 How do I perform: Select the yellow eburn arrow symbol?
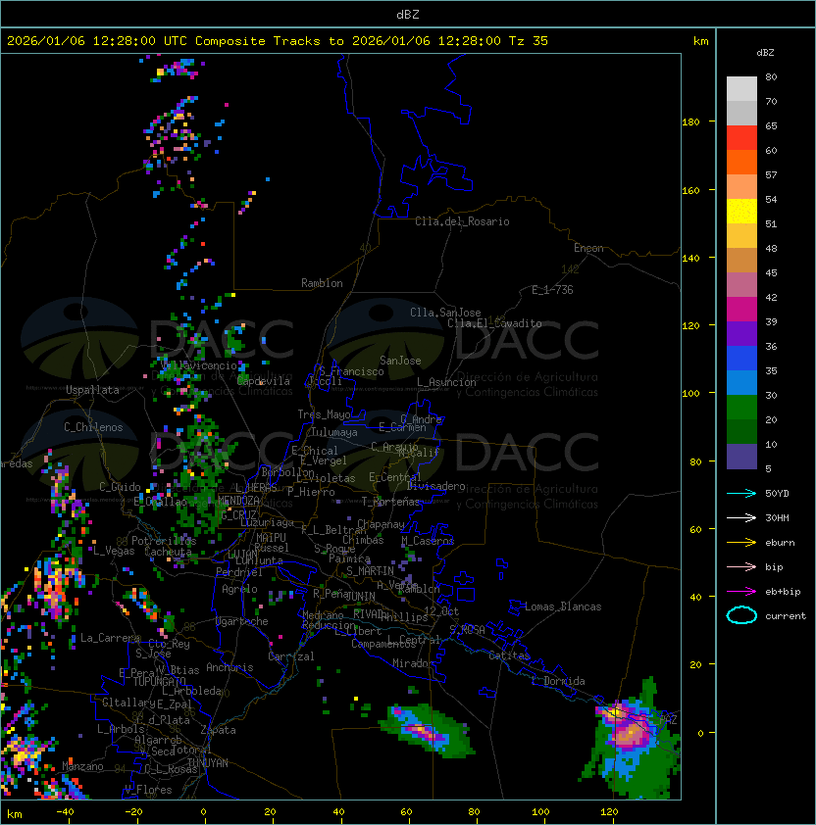click(741, 543)
